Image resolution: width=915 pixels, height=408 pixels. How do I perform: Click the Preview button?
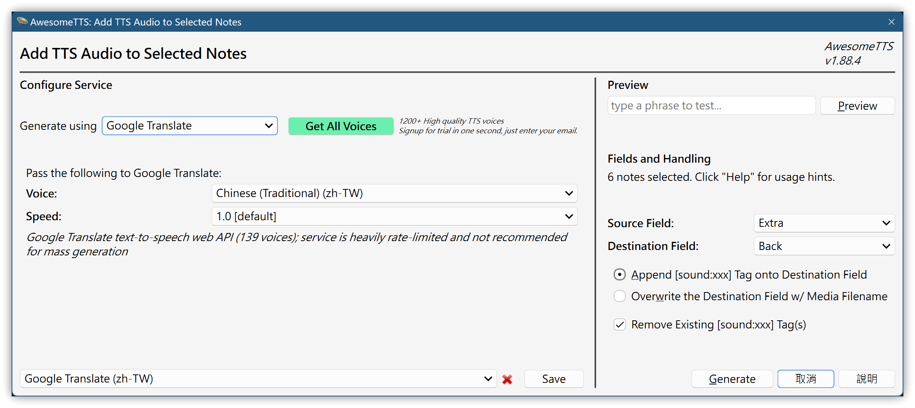[x=857, y=106]
